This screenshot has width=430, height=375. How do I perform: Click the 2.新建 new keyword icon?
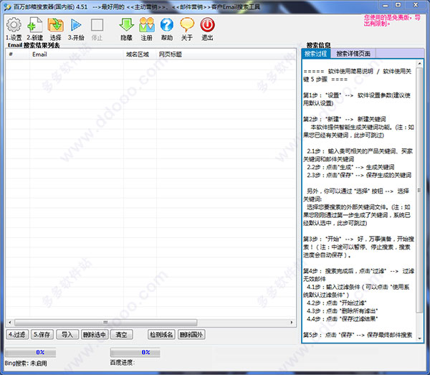[35, 25]
